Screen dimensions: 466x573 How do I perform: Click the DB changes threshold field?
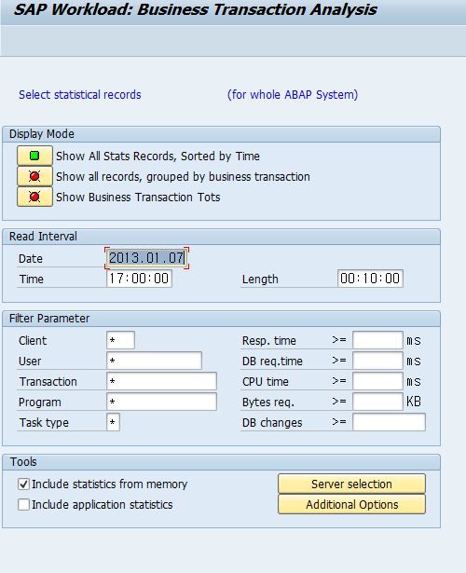(389, 422)
